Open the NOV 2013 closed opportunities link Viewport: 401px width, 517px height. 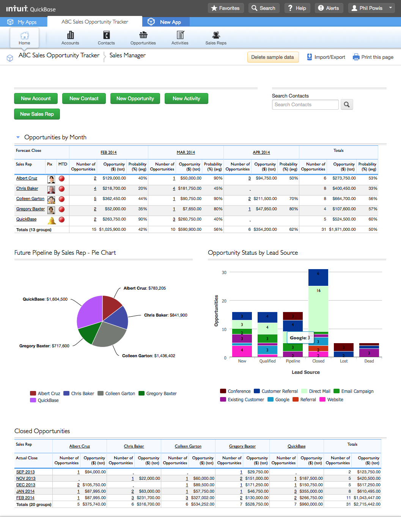[x=26, y=478]
